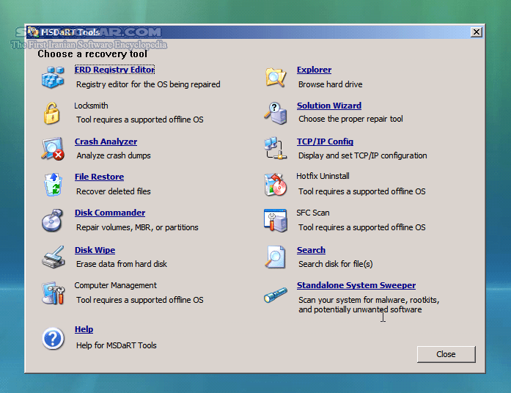Open the ERD Registry Editor link

tap(114, 70)
